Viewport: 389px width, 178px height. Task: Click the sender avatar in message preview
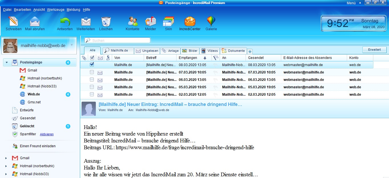(x=89, y=109)
